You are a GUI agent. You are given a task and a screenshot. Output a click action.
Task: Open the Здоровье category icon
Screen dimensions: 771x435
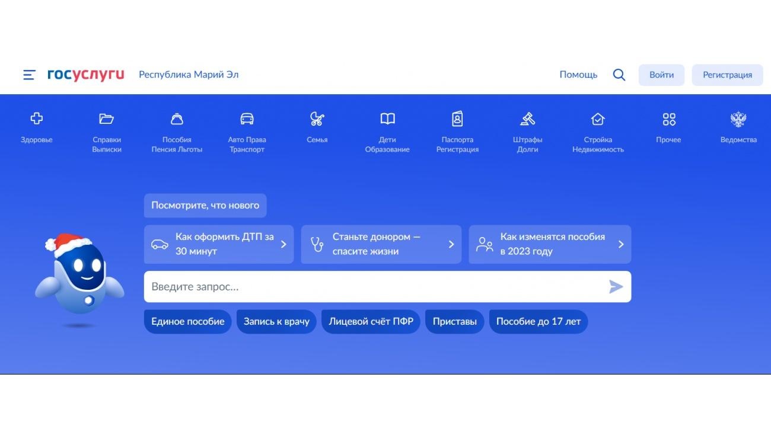tap(37, 119)
